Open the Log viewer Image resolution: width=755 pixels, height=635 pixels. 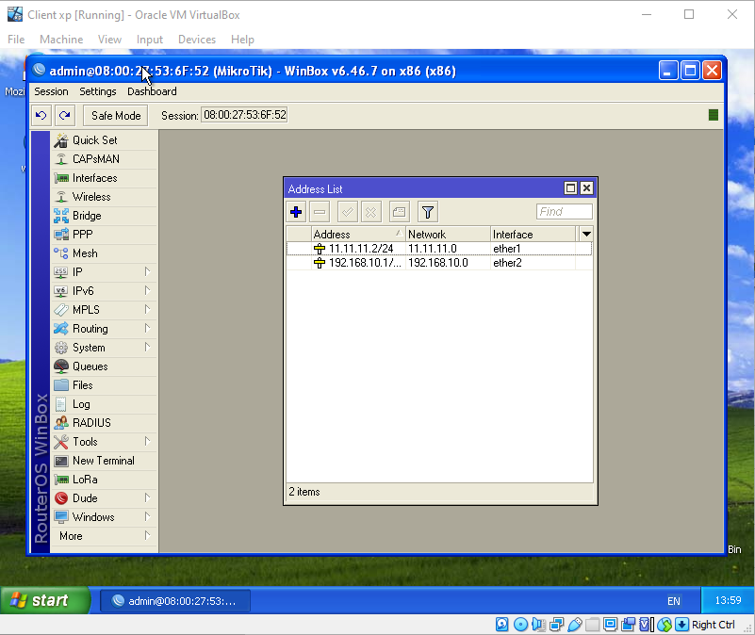(105, 404)
